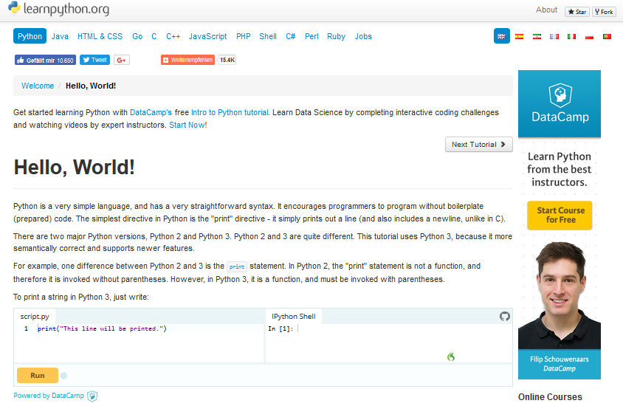Viewport: 623px width, 406px height.
Task: Star the project on GitHub
Action: coord(577,12)
